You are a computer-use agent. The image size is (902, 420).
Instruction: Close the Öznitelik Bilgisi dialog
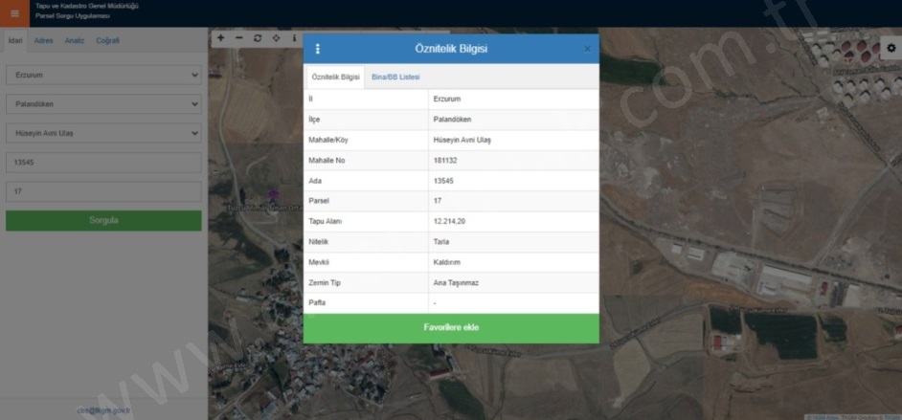587,49
